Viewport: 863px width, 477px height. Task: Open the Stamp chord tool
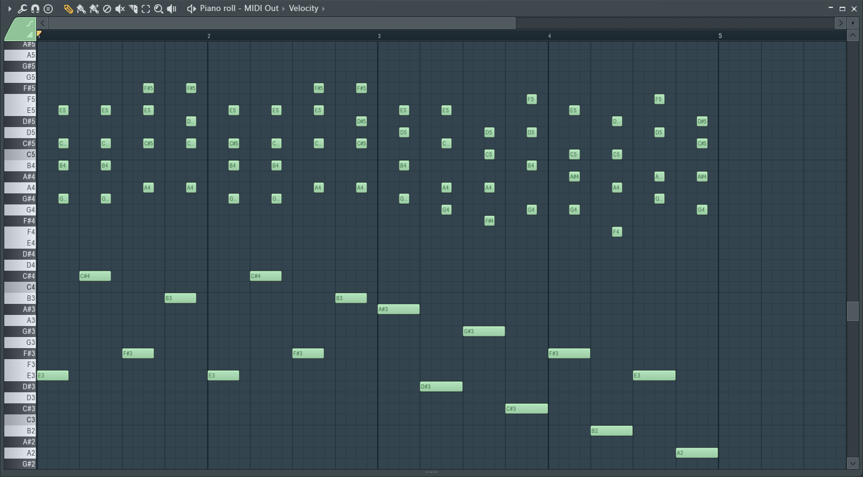point(48,9)
